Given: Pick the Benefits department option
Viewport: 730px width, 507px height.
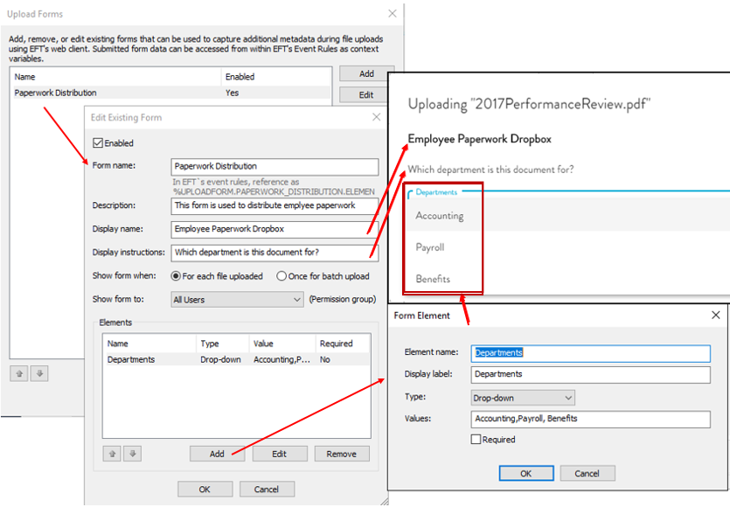Looking at the screenshot, I should click(x=433, y=279).
